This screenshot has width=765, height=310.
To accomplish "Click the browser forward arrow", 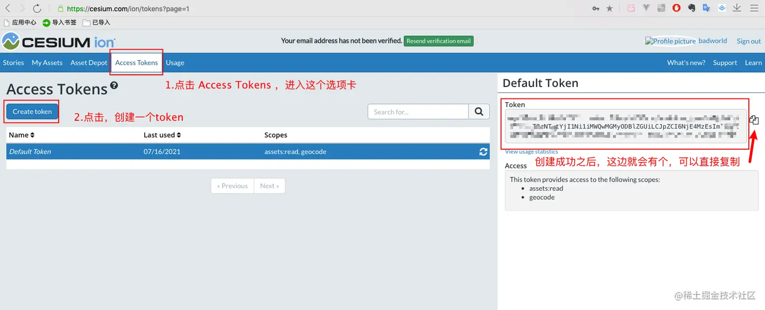I will click(x=22, y=8).
